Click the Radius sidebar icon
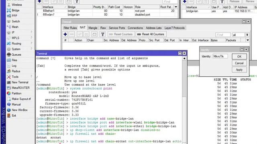 tap(9, 71)
